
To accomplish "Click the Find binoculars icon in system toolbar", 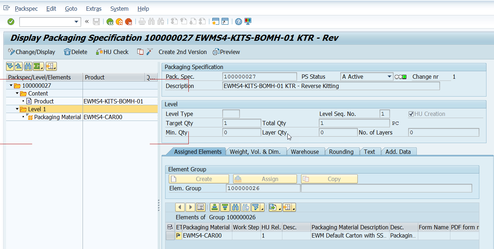I will point(151,22).
